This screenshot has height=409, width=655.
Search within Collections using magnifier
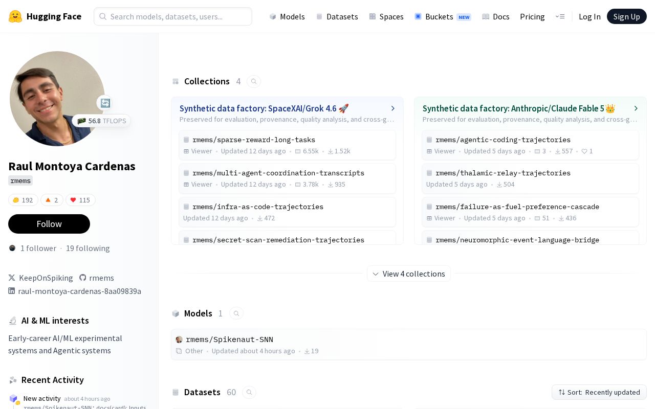click(x=254, y=81)
